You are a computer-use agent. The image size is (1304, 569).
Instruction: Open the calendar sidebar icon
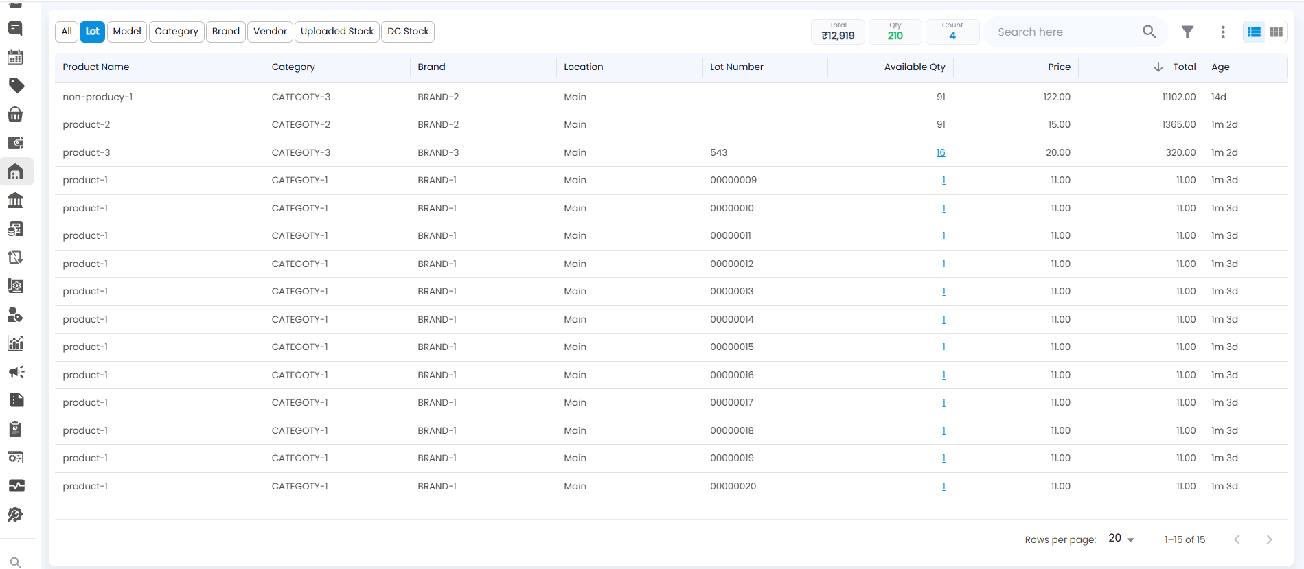tap(15, 57)
